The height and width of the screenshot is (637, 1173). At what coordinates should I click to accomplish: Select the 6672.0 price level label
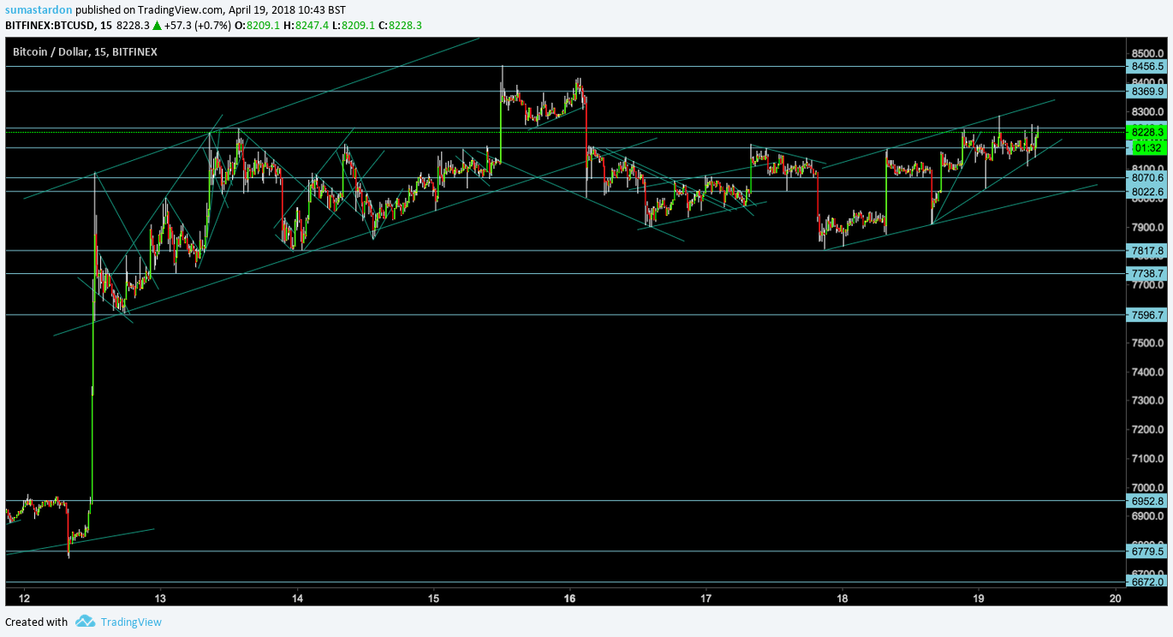pos(1147,582)
